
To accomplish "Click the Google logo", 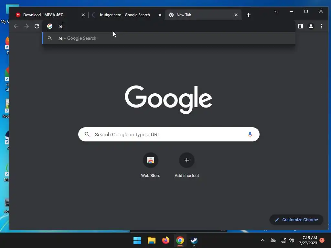I will point(168,99).
